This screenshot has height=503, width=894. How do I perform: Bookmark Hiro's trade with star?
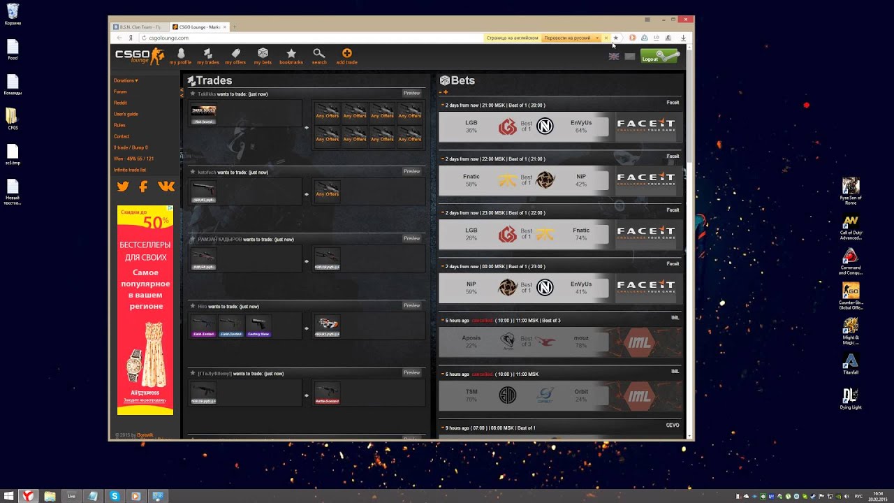(193, 306)
